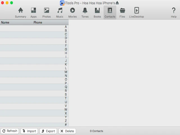Image resolution: width=180 pixels, height=135 pixels.
Task: Open the Apps section
Action: pyautogui.click(x=33, y=12)
